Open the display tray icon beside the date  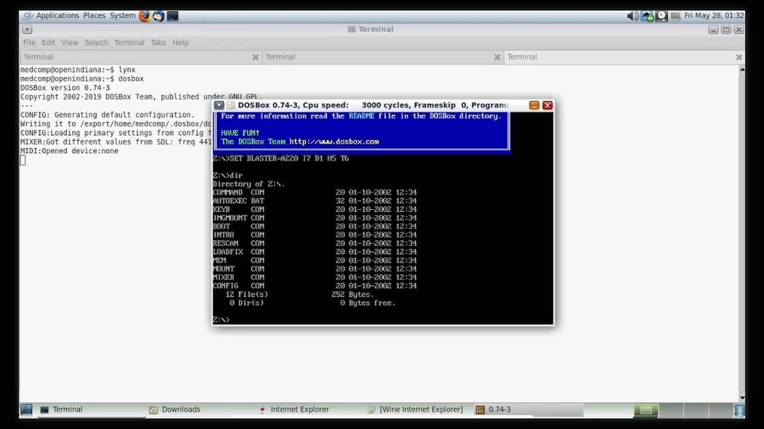click(x=675, y=16)
